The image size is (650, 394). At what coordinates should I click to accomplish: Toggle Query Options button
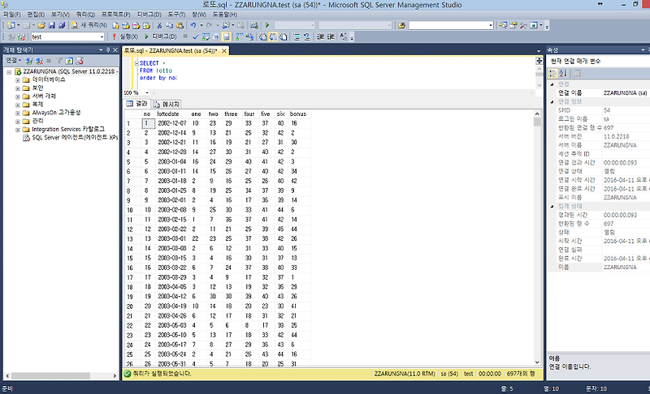coord(216,36)
